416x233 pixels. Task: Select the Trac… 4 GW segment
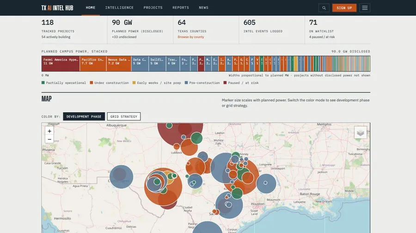(173, 64)
